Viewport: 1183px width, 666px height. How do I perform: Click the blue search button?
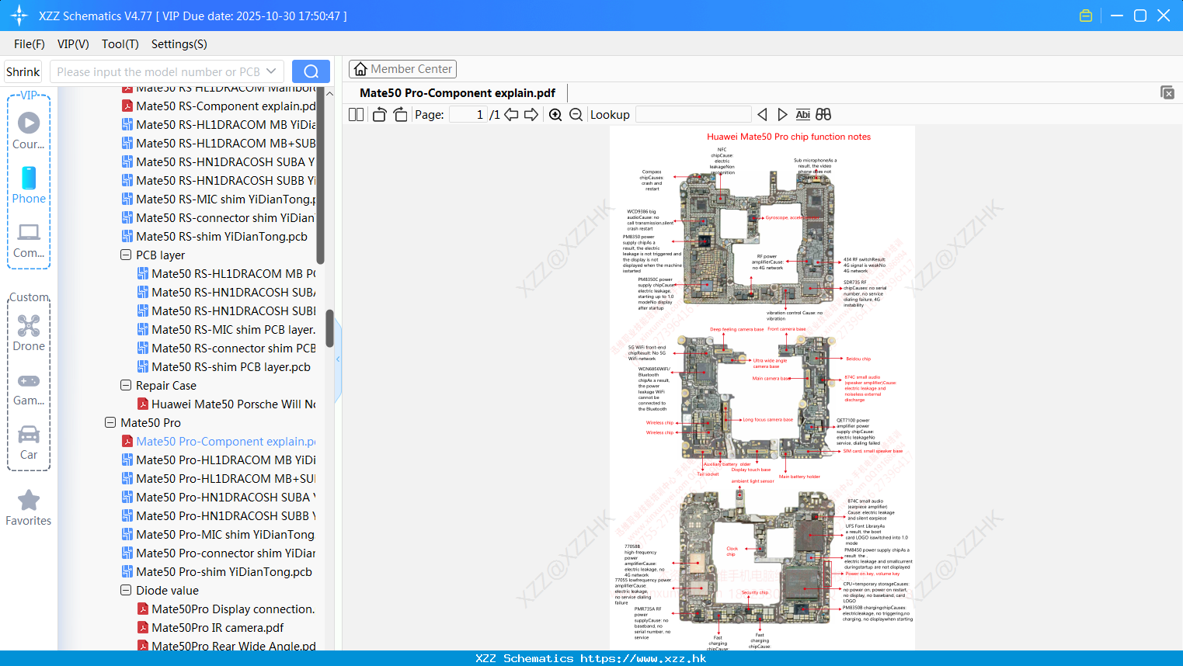point(311,71)
